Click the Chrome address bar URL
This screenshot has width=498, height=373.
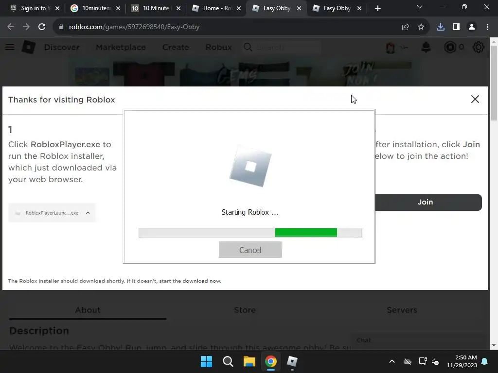click(134, 27)
